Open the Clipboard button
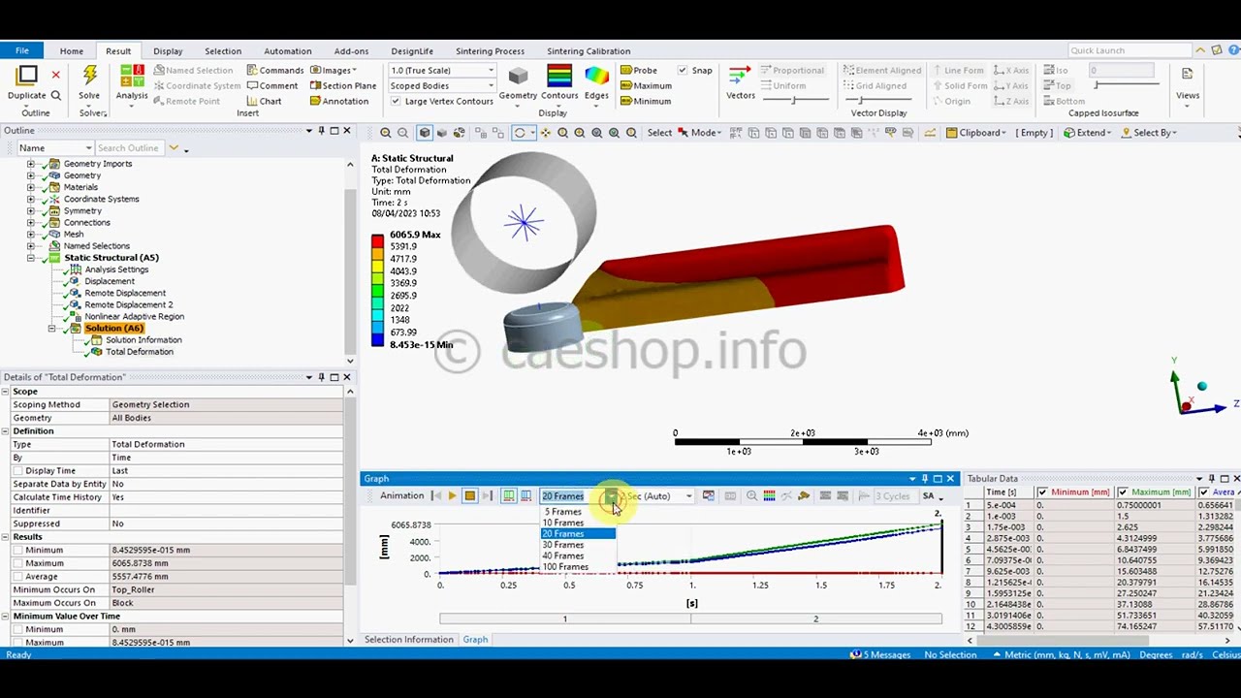Viewport: 1241px width, 698px height. [976, 133]
